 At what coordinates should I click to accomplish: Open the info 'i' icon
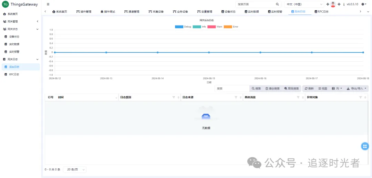coord(344,4)
